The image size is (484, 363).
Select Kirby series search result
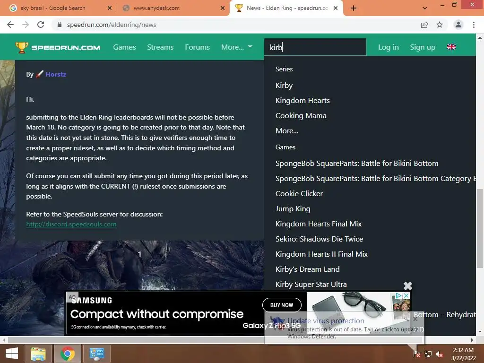pos(284,86)
